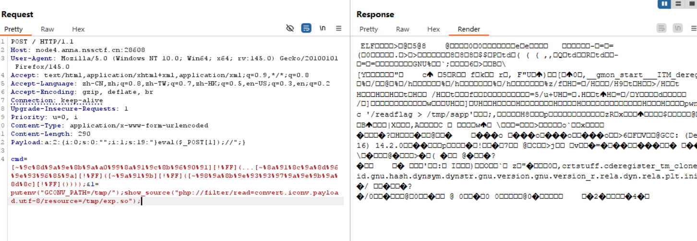Viewport: 697px width, 241px height.
Task: Click the 'POST / HTTP/1.1' request line
Action: point(42,42)
